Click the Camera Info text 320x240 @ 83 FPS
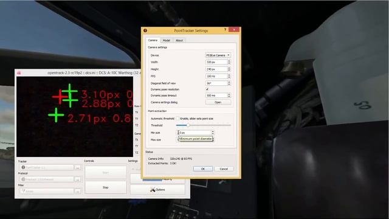 181,159
